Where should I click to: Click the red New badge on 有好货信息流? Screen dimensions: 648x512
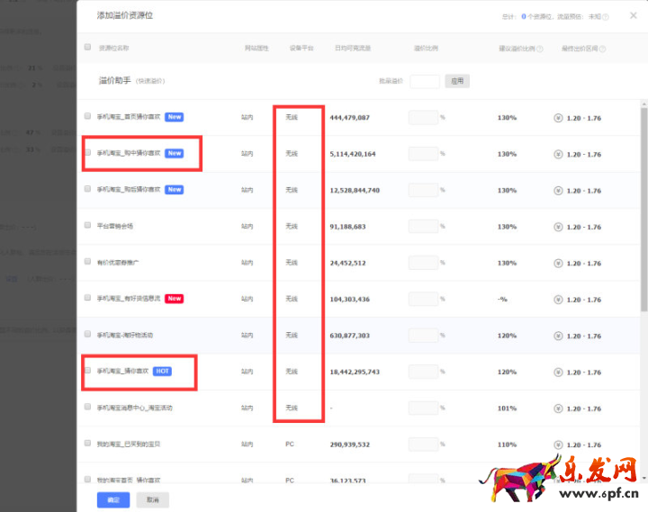point(174,299)
